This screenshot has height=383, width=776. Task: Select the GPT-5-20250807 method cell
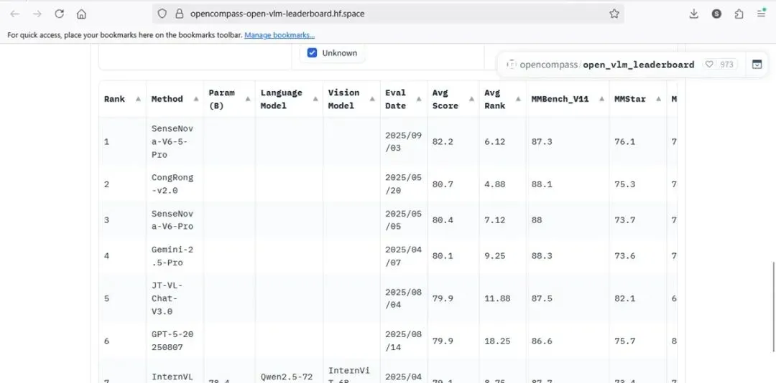(175, 341)
